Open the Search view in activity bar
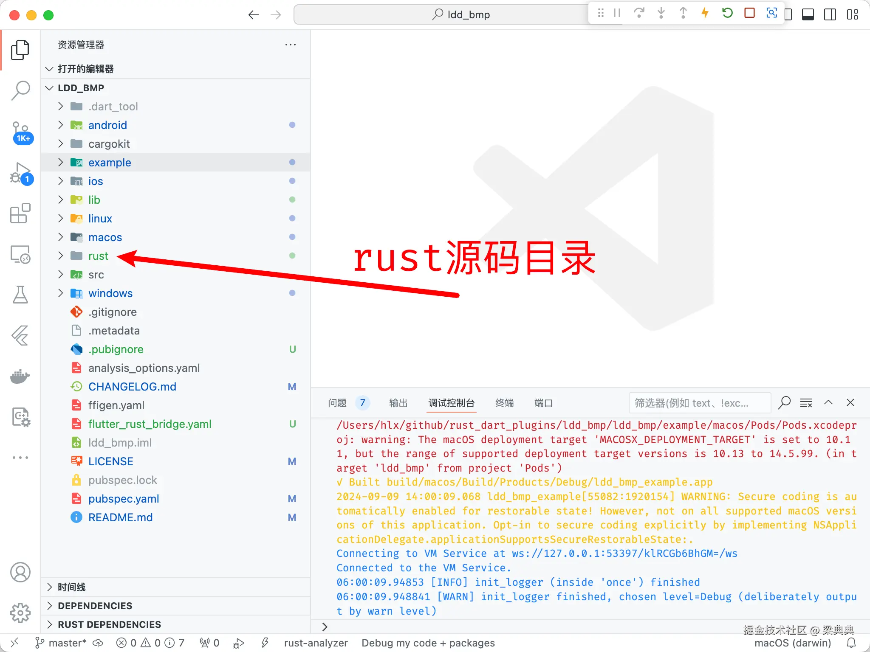The height and width of the screenshot is (652, 870). 20,90
